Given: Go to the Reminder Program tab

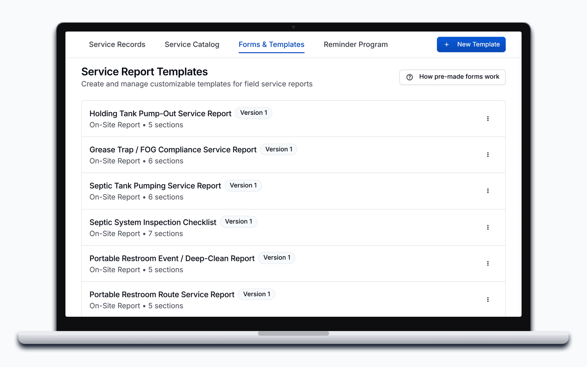Looking at the screenshot, I should (356, 44).
